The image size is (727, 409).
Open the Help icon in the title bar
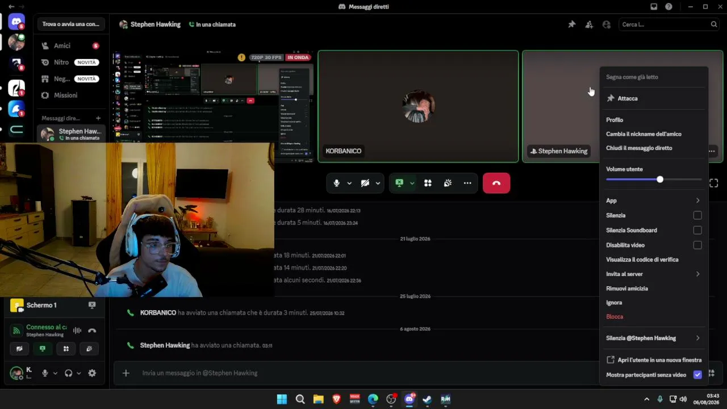[668, 7]
